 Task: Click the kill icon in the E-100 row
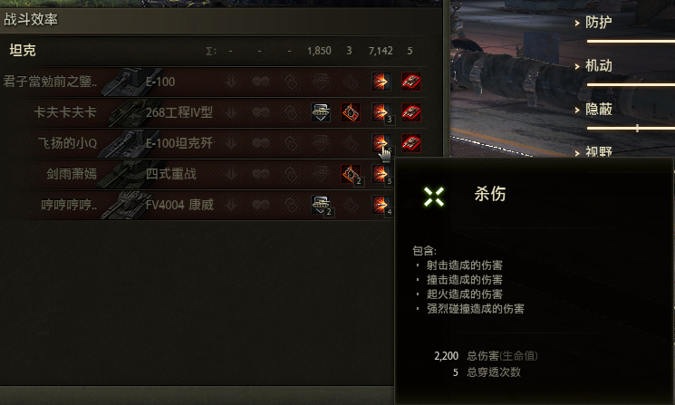411,82
